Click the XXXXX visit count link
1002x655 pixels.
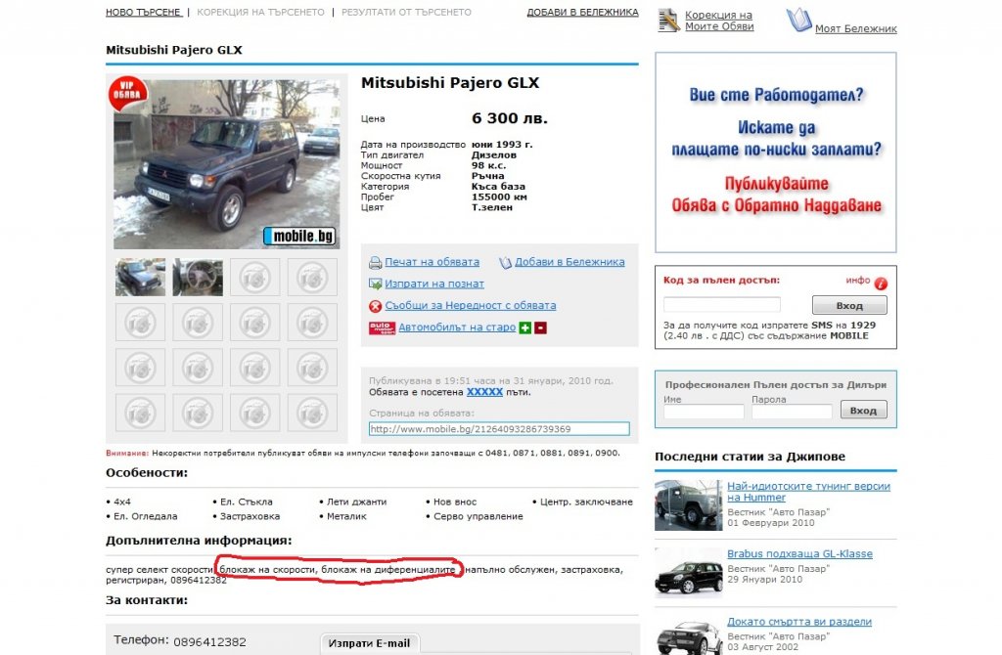(x=484, y=392)
